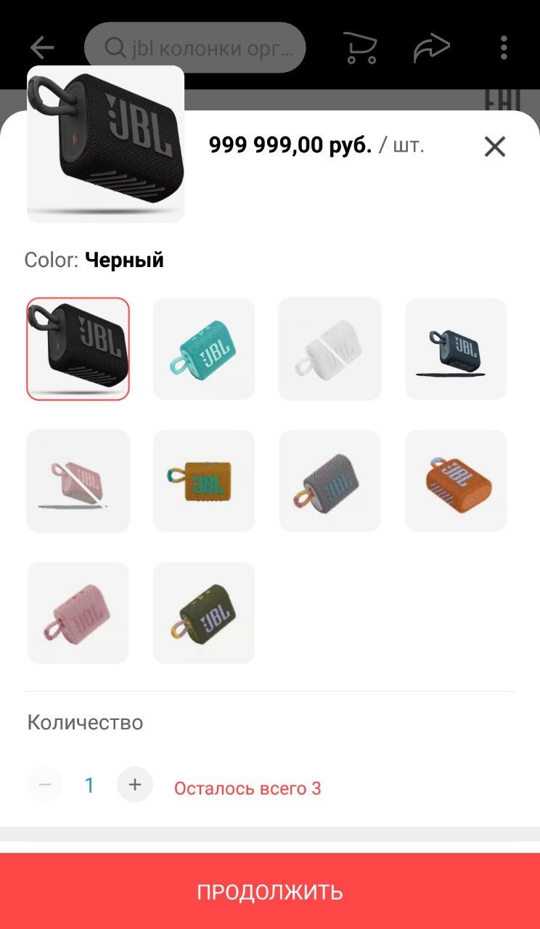The image size is (540, 929).
Task: Open the shopping cart icon
Action: [x=360, y=48]
